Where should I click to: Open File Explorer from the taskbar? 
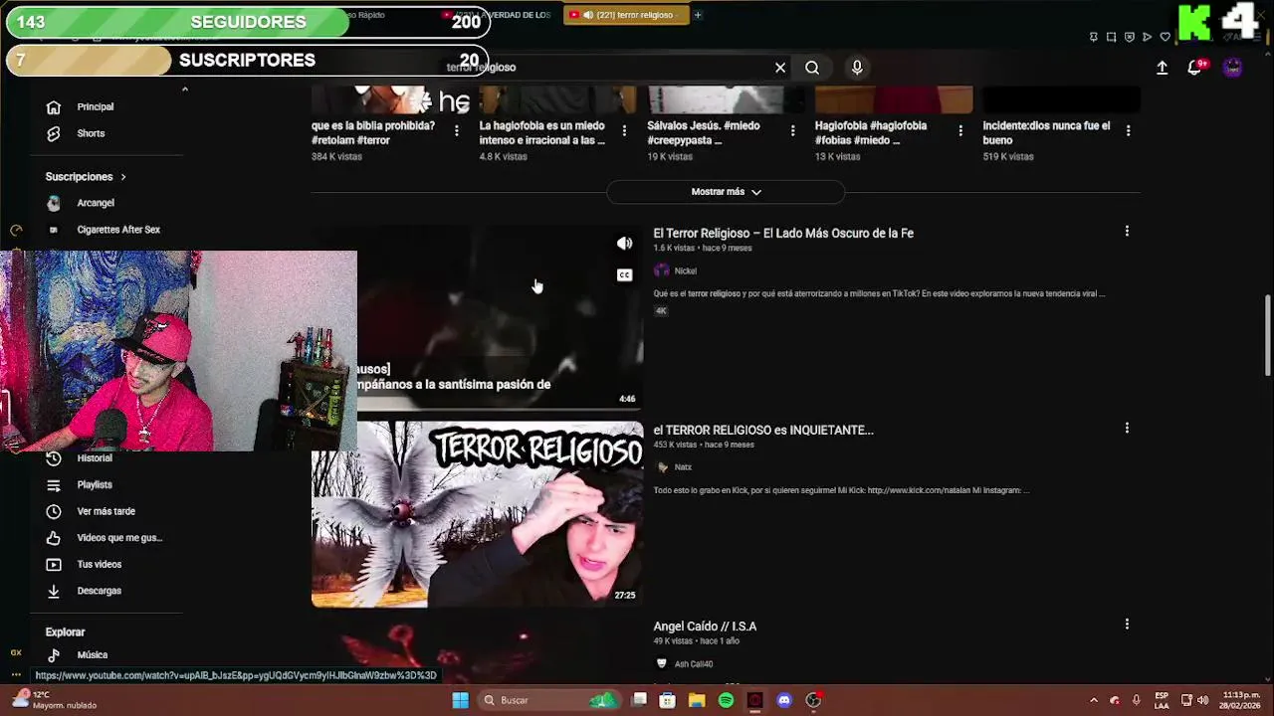697,700
